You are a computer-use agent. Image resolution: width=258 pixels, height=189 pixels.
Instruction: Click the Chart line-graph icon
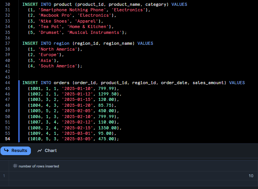[x=39, y=150]
